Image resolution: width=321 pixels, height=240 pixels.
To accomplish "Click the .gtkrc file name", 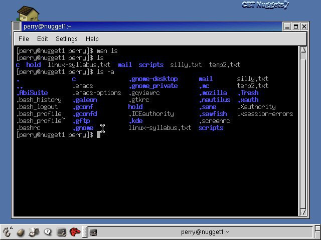I will pos(139,100).
